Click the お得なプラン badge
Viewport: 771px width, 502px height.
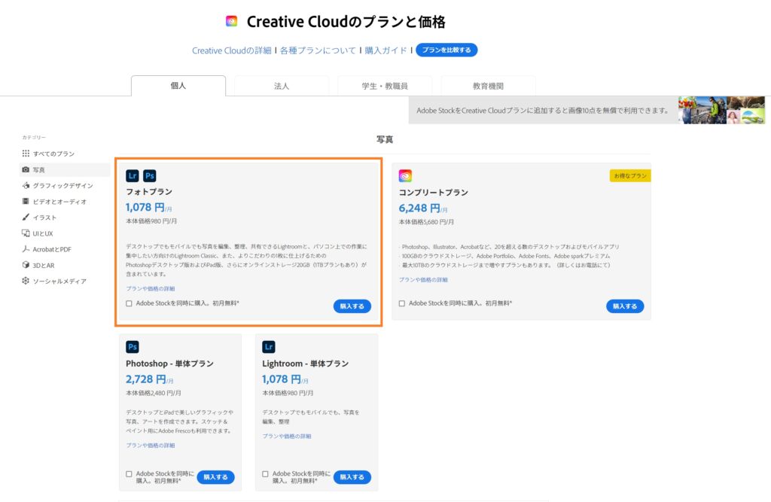pos(630,175)
